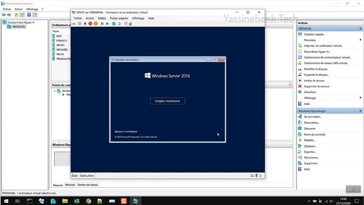
Task: Click Back arrow in Hyper-V Manager toolbar
Action: [x=3, y=15]
